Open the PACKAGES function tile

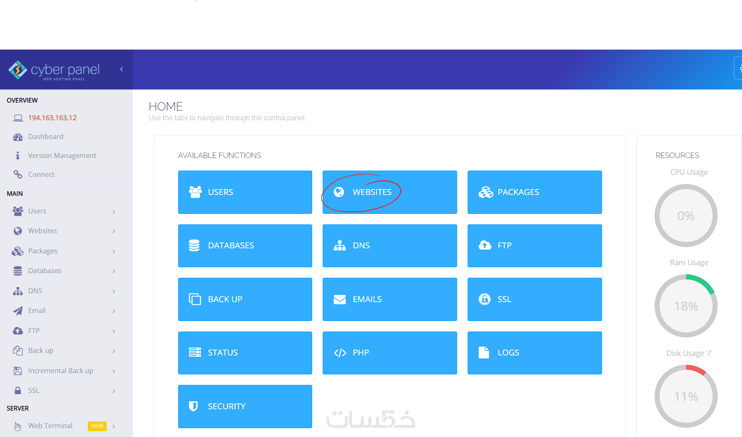pyautogui.click(x=534, y=192)
